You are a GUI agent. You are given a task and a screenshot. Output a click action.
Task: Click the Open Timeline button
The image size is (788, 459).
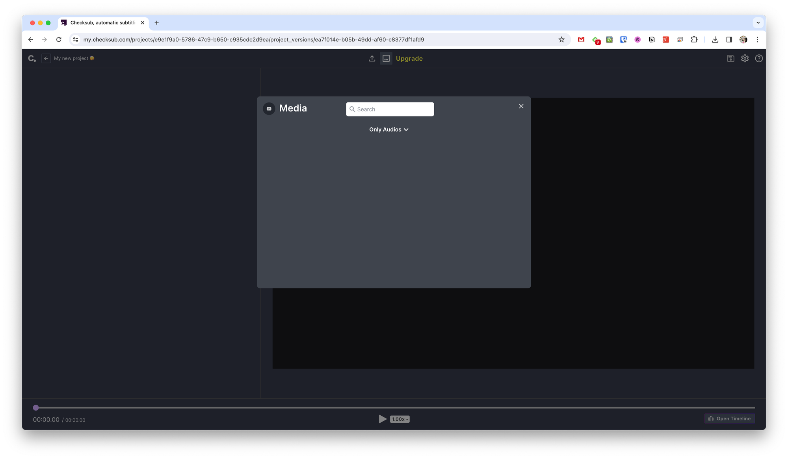point(730,418)
